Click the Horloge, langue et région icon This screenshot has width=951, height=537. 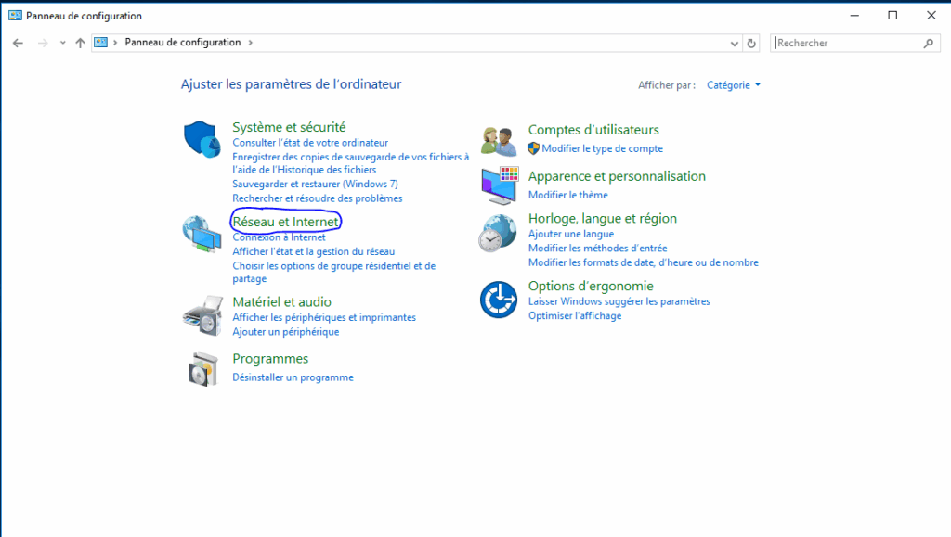click(x=498, y=234)
